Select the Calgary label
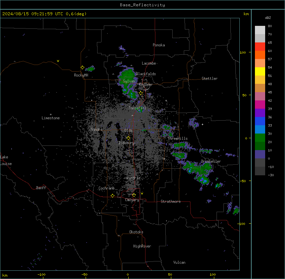Screen dimensions: 285x279 pos(132,200)
